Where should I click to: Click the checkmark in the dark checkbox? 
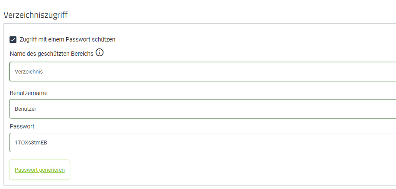click(13, 39)
